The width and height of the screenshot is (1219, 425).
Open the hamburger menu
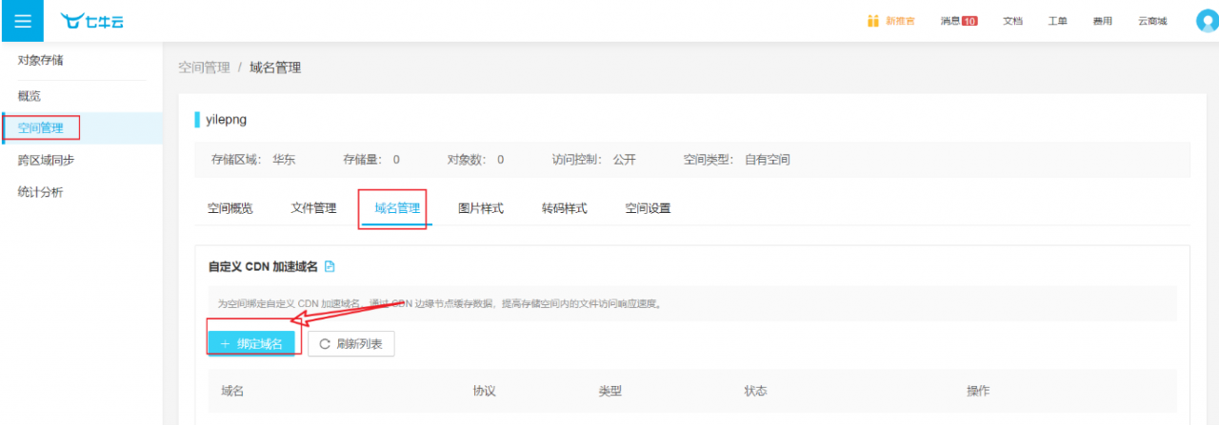[22, 21]
